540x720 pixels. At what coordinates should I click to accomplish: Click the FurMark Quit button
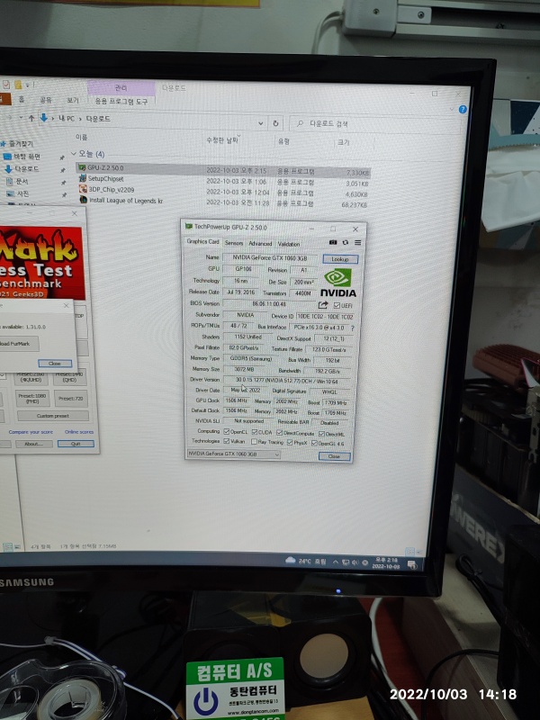click(76, 444)
